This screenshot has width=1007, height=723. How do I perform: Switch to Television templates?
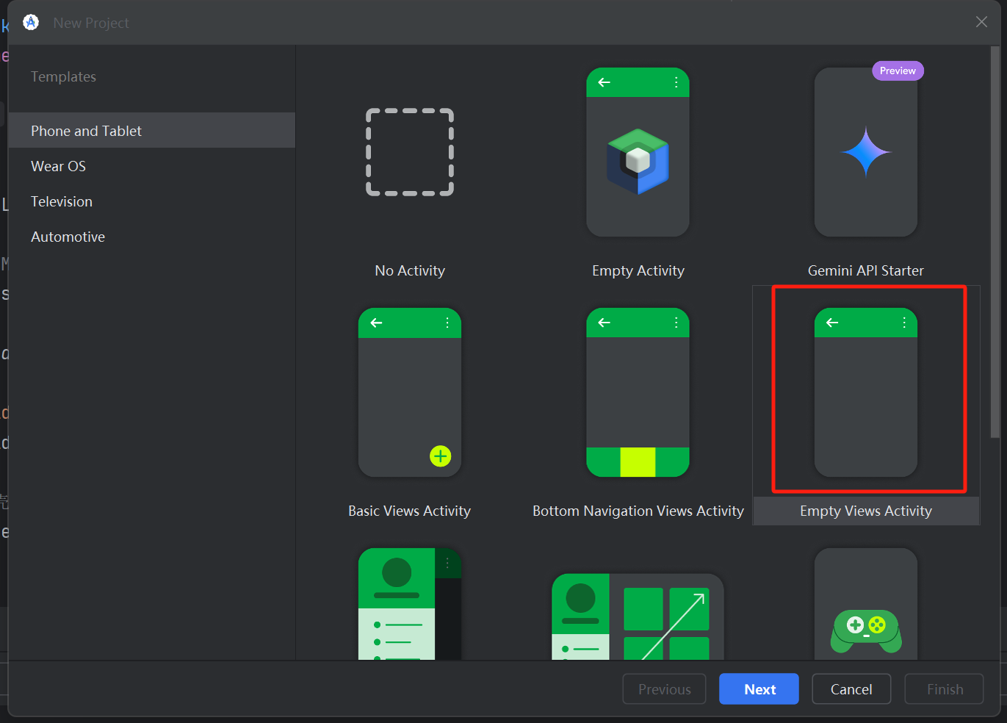[152, 201]
